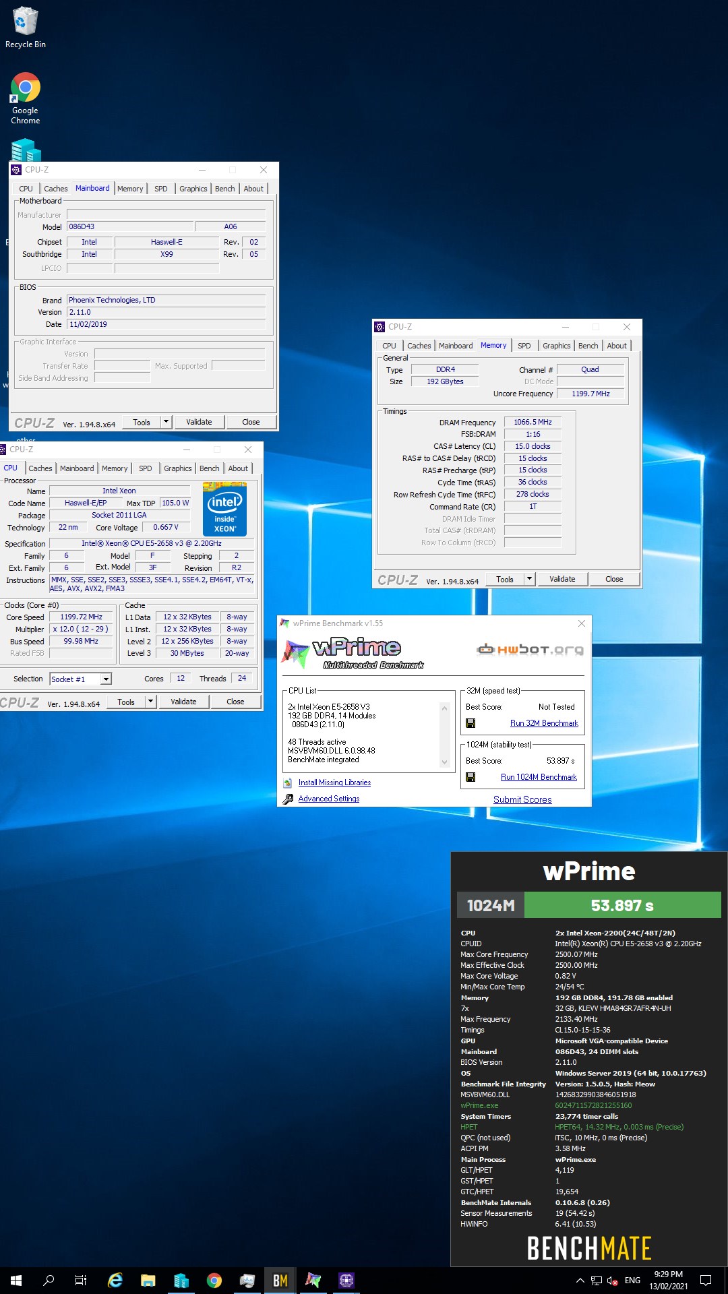Image resolution: width=728 pixels, height=1294 pixels.
Task: Click Validate in CPU CPU-Z window
Action: 183,702
